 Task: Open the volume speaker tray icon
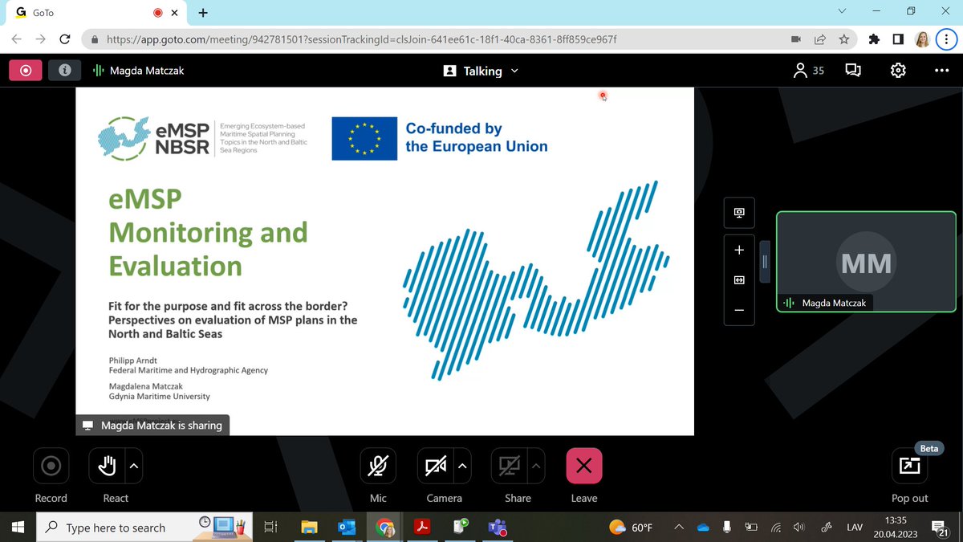click(798, 528)
